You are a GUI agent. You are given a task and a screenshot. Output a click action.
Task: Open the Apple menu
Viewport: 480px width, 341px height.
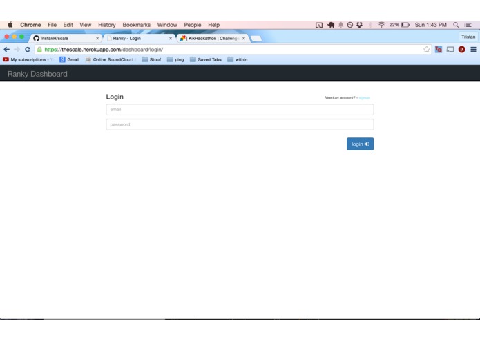(x=10, y=25)
